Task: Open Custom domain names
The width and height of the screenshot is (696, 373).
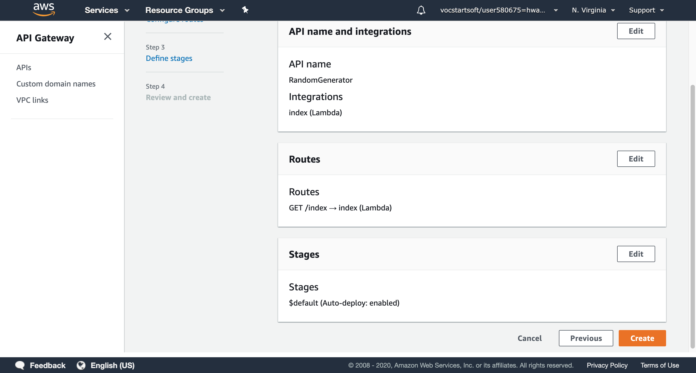Action: point(56,84)
